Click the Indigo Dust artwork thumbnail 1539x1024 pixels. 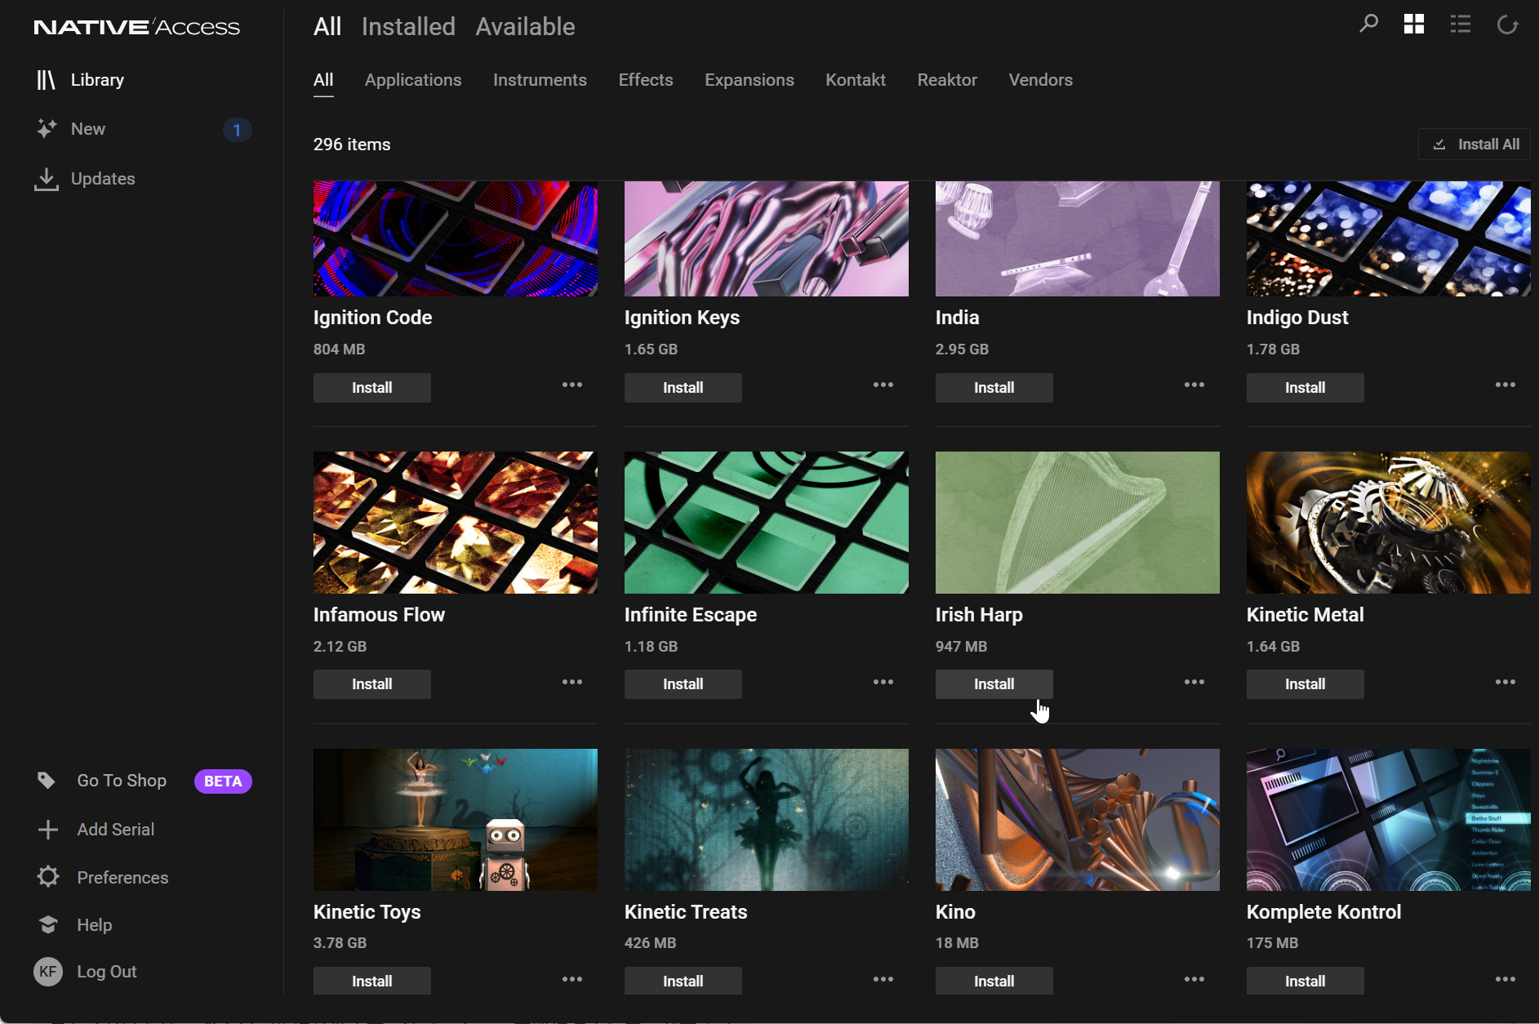point(1389,238)
